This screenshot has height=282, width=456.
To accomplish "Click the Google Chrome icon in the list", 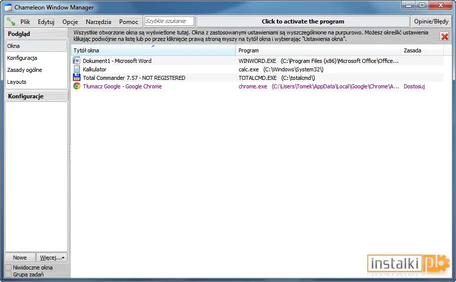I will click(76, 86).
